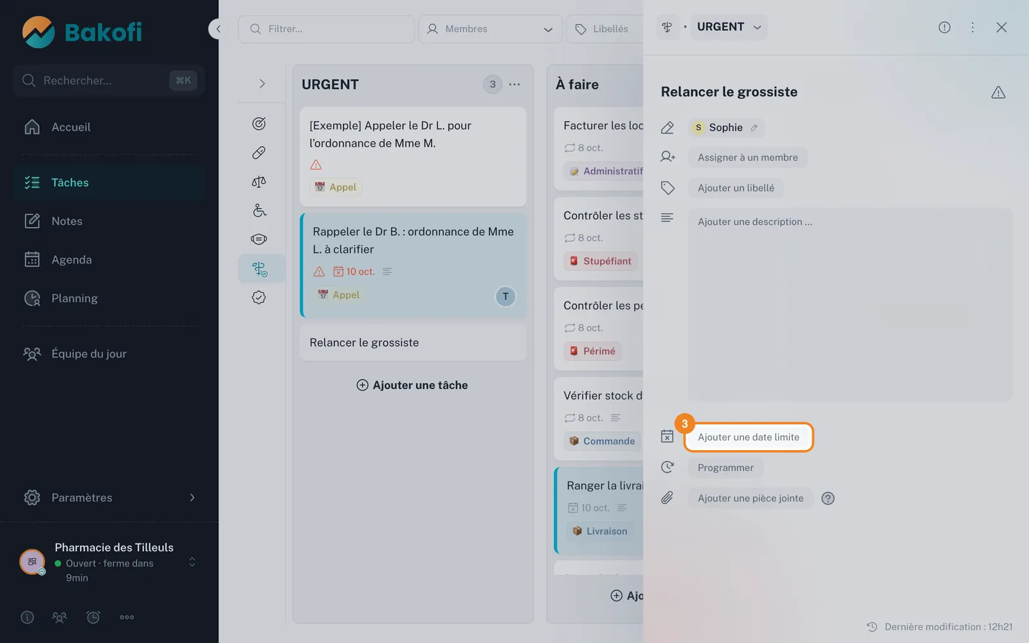
Task: Click the task info circle icon
Action: [944, 27]
